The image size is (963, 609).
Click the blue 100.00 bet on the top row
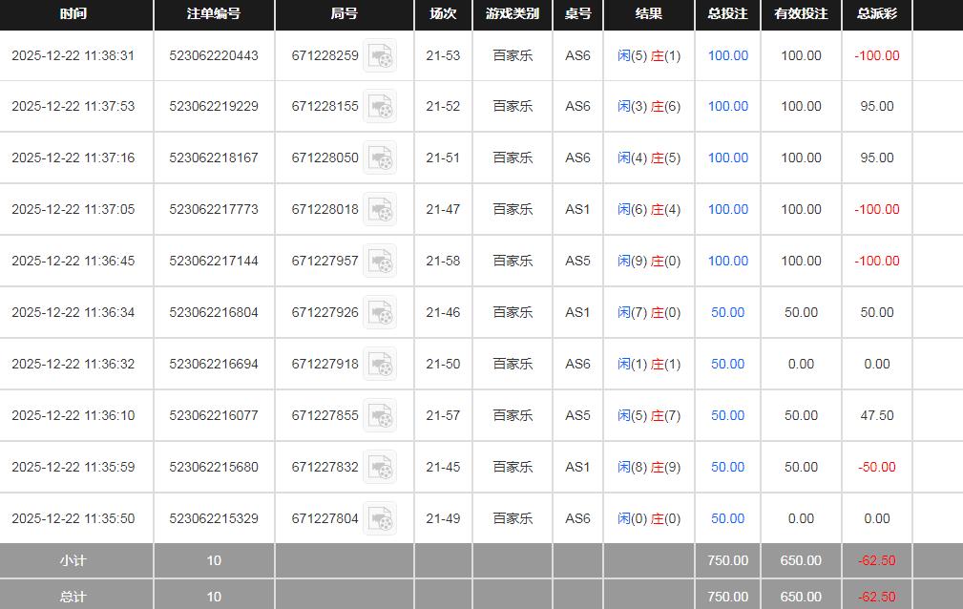727,56
